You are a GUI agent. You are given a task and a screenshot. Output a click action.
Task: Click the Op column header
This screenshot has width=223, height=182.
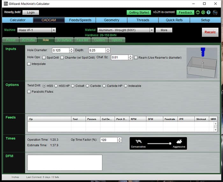tap(49, 119)
